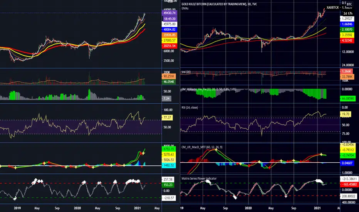Select the red 4.52342 EMA label
This screenshot has height=212, width=359.
tap(347, 40)
